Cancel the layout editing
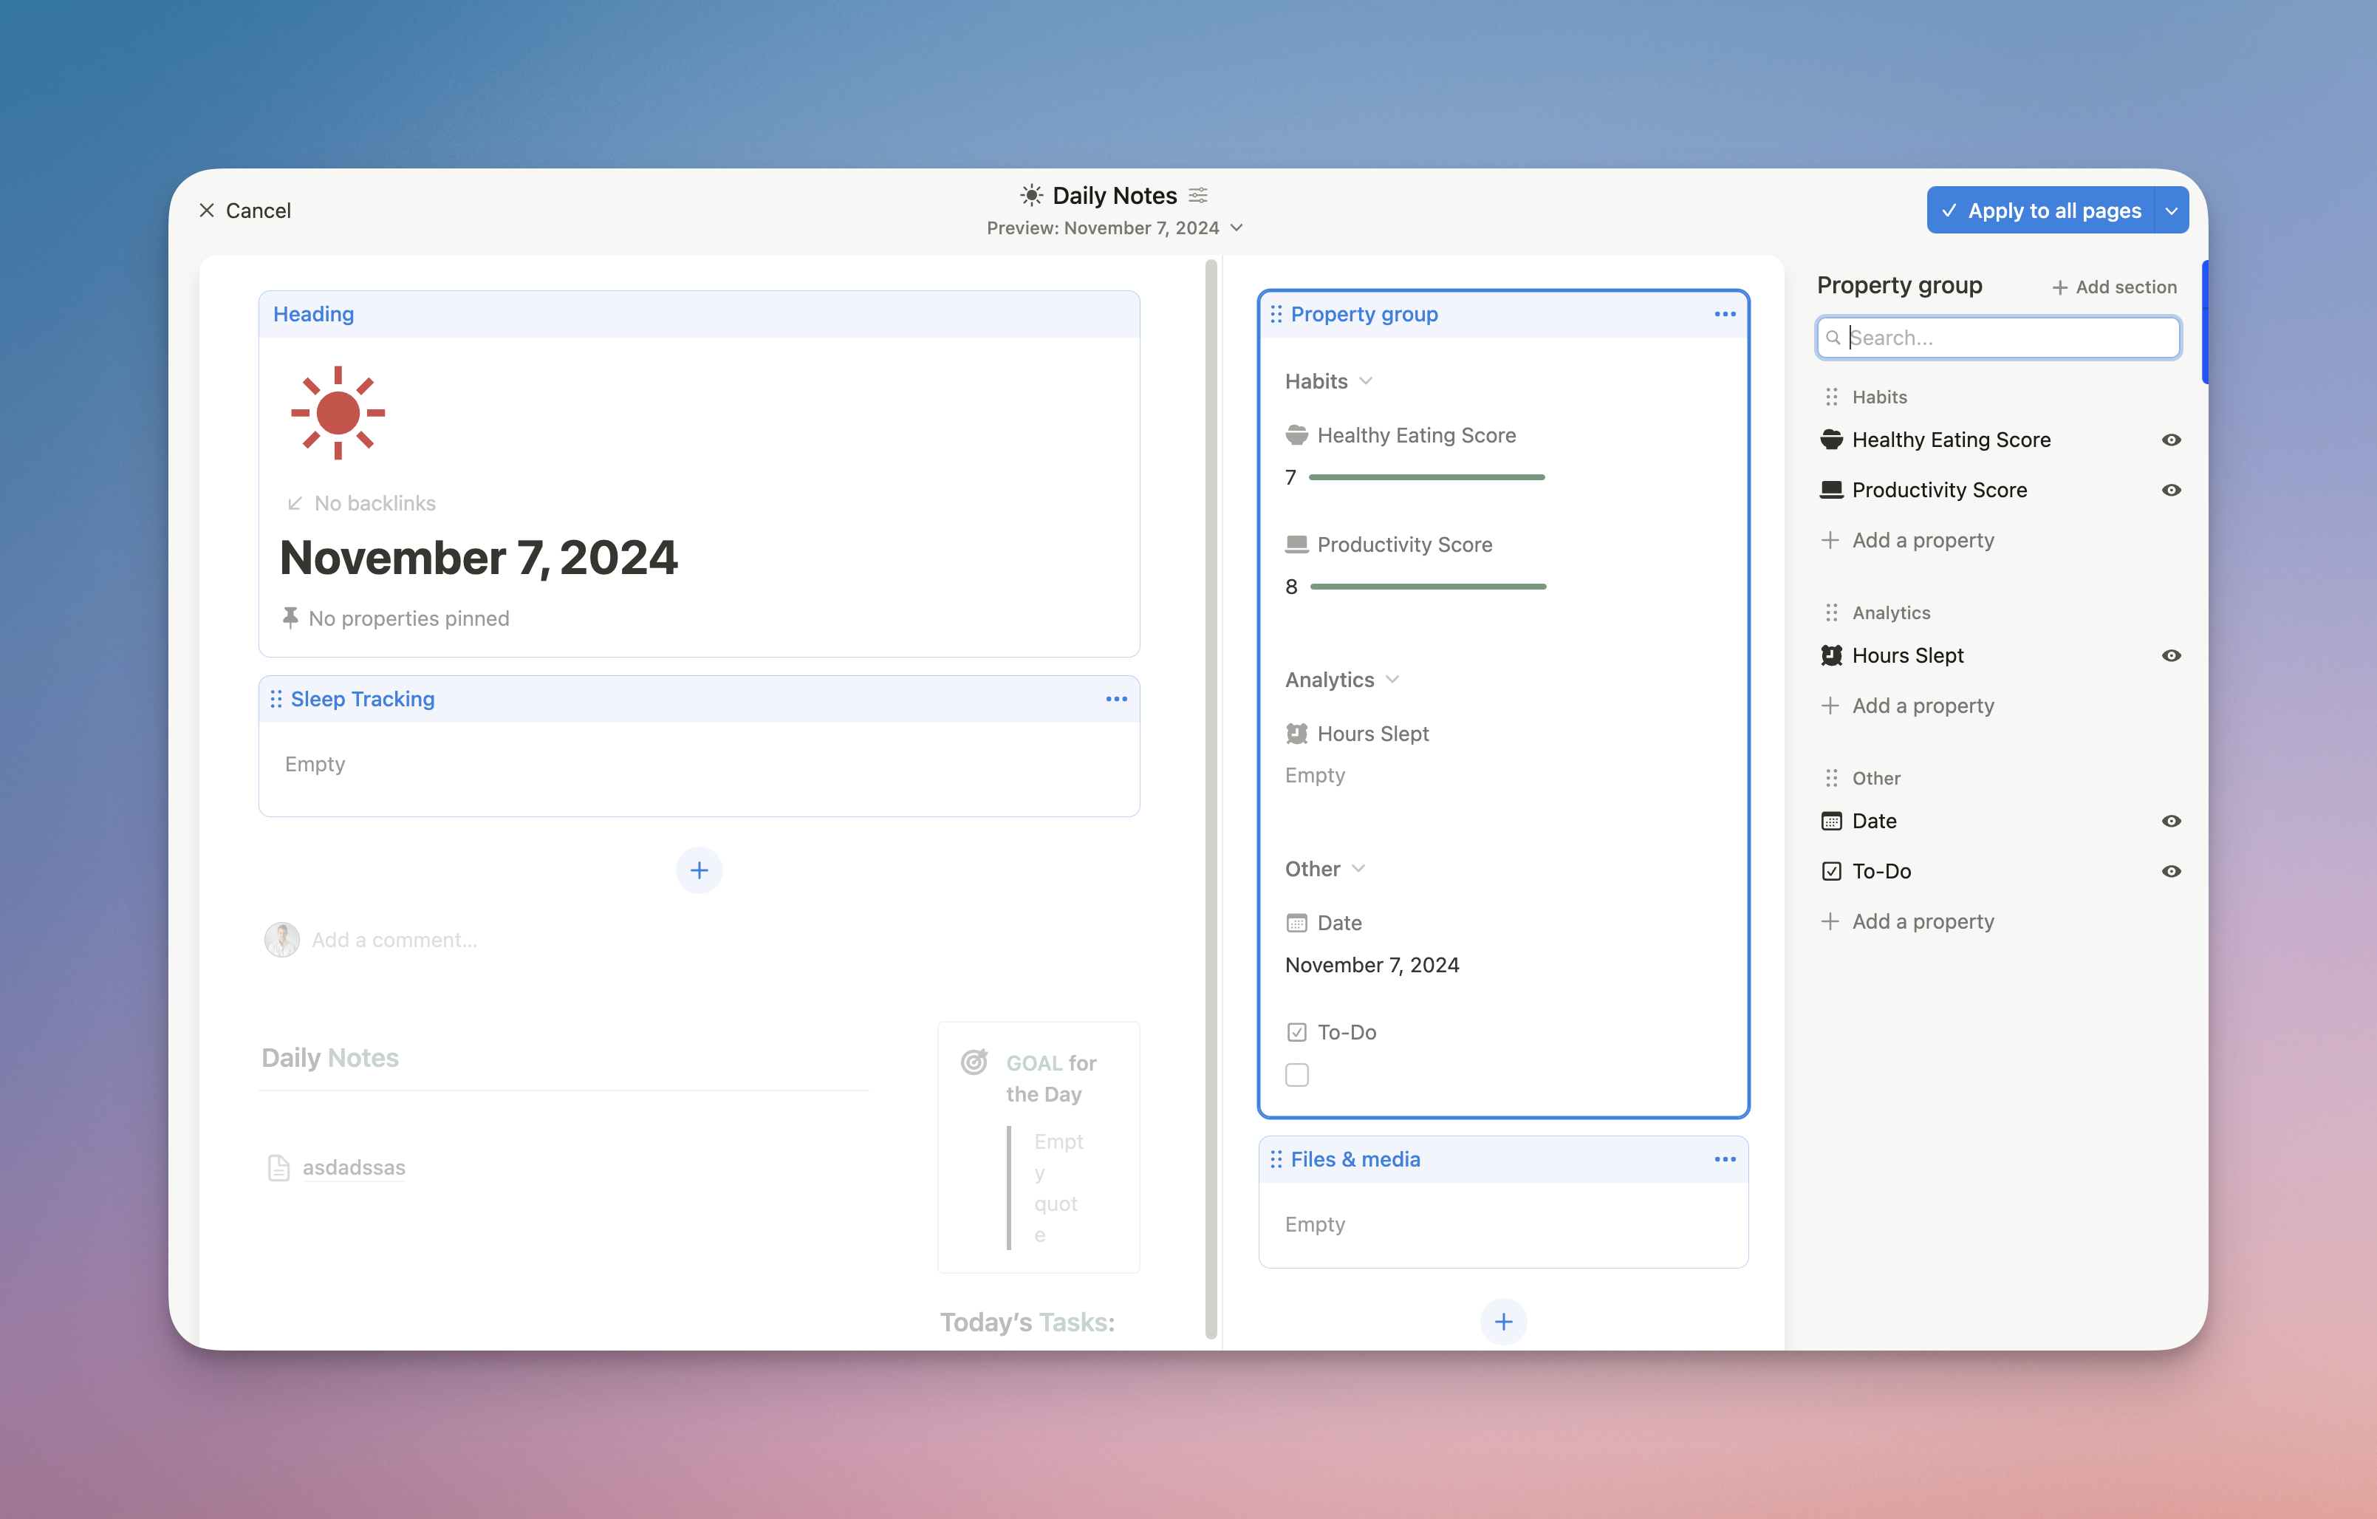The image size is (2377, 1519). 244,211
